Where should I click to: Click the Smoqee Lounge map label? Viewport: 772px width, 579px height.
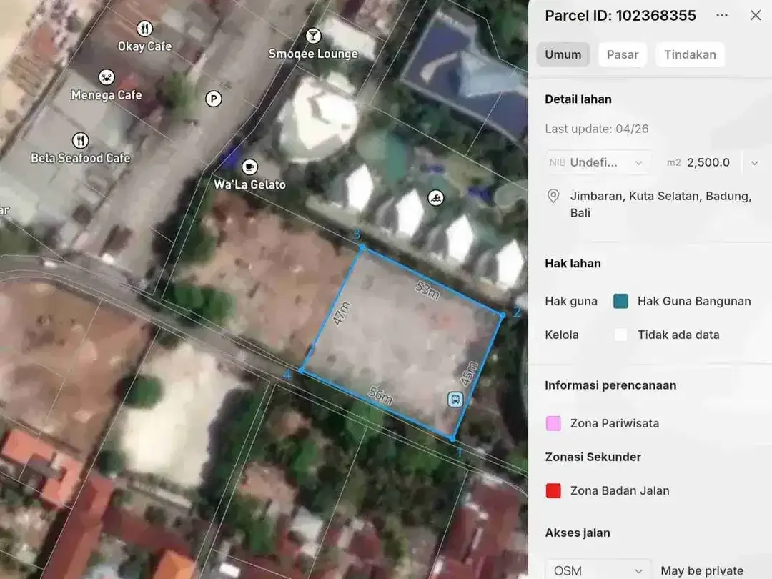pyautogui.click(x=313, y=54)
